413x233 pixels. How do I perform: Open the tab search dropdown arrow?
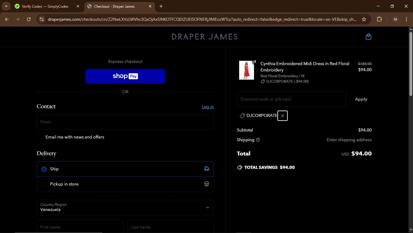point(6,6)
